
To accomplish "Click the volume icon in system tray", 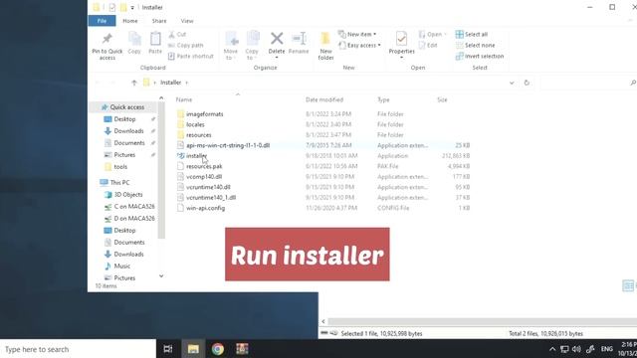I will [576, 349].
